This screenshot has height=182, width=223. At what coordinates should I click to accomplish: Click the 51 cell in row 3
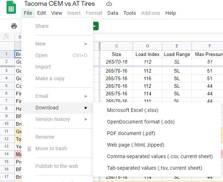(x=207, y=71)
